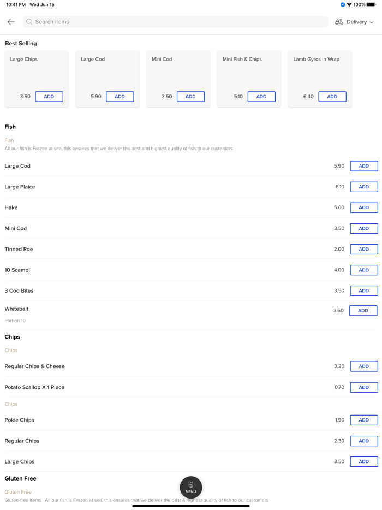
Task: Add Tinned Roe to order
Action: tap(364, 249)
